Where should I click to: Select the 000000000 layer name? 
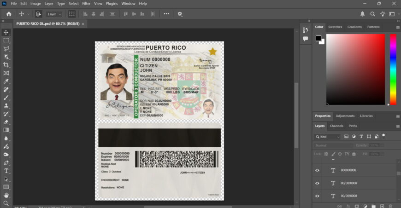[x=348, y=170]
